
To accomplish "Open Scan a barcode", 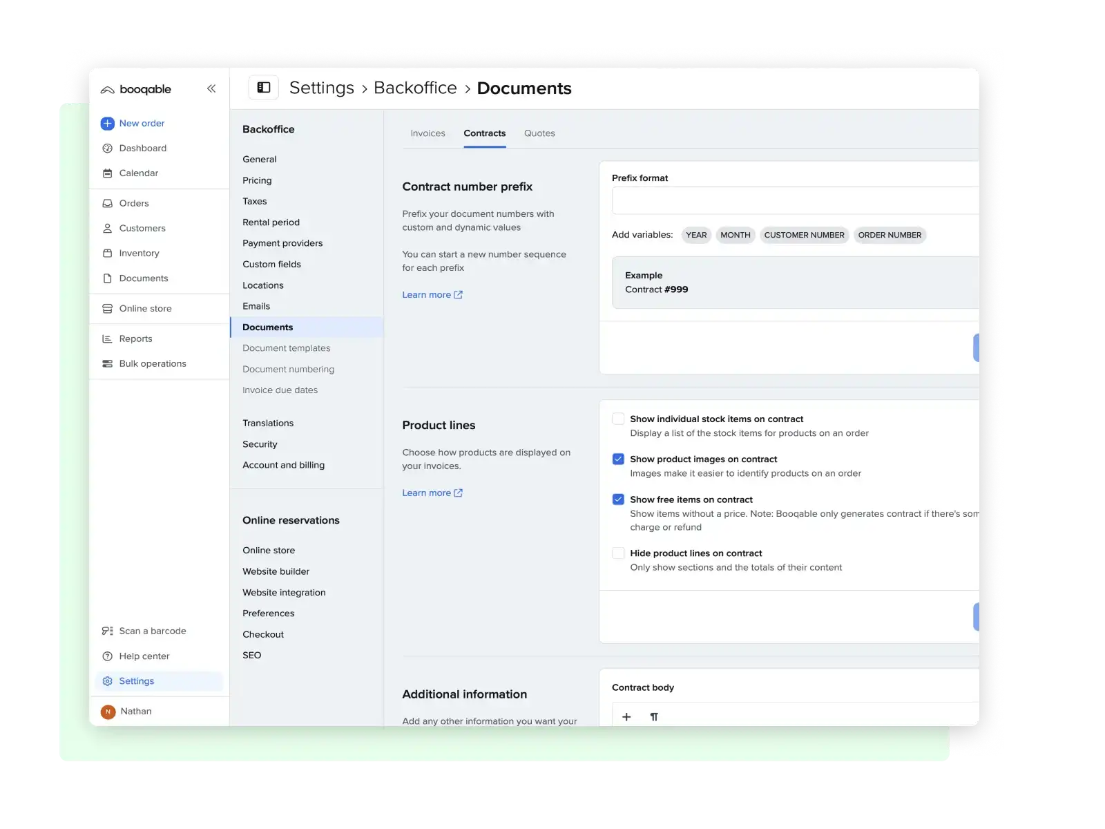I will (x=152, y=631).
